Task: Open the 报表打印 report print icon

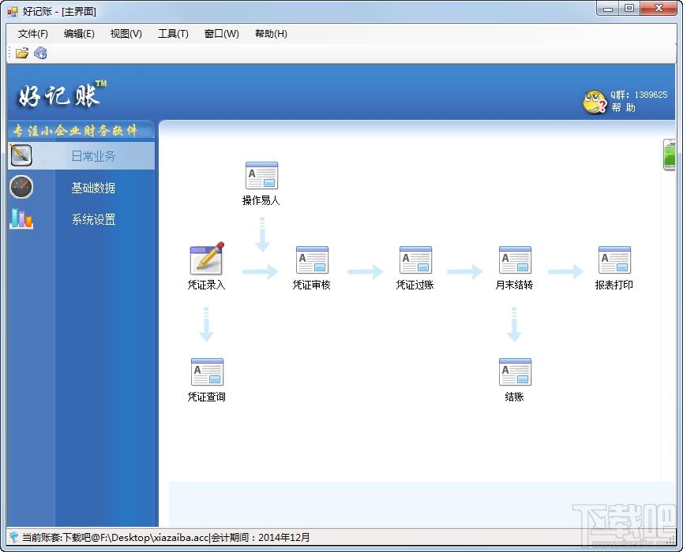Action: [x=614, y=259]
